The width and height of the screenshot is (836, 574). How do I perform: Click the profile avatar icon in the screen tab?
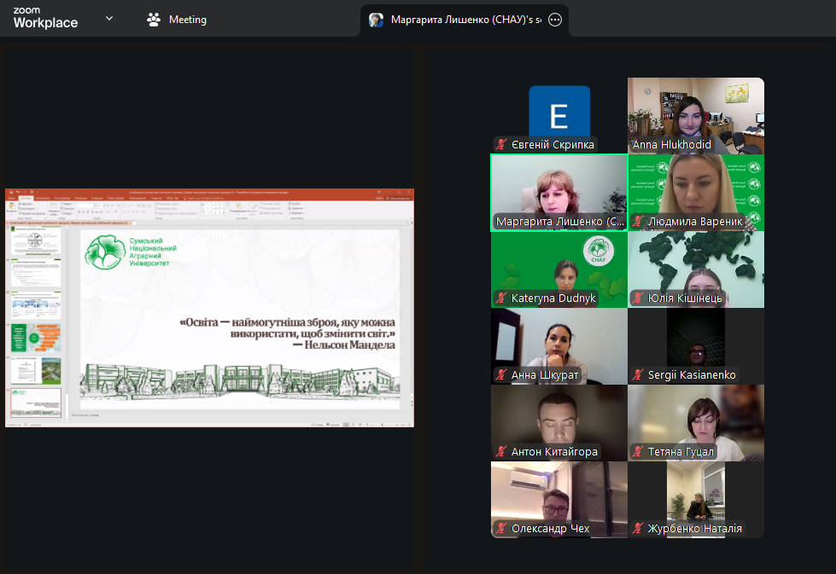376,20
